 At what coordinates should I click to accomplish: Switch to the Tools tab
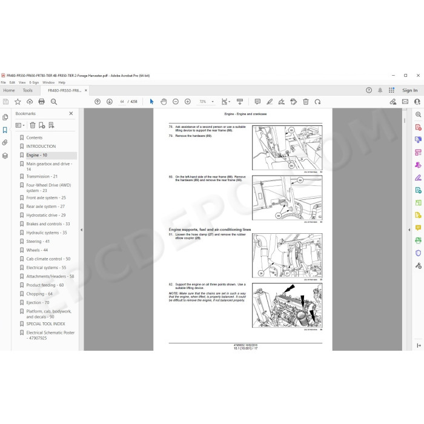(x=28, y=90)
